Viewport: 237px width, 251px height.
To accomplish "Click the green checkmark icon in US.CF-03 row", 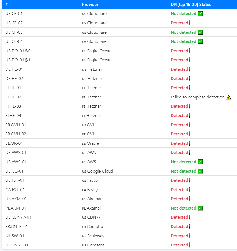I will pos(200,32).
